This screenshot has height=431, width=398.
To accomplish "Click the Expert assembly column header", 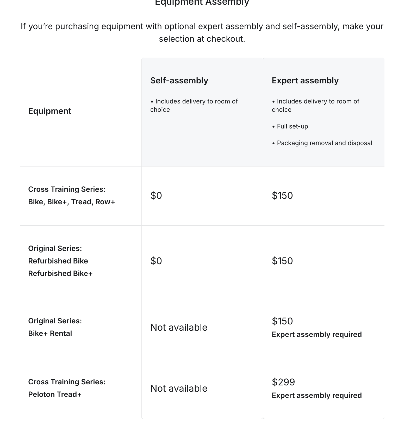I will 305,81.
